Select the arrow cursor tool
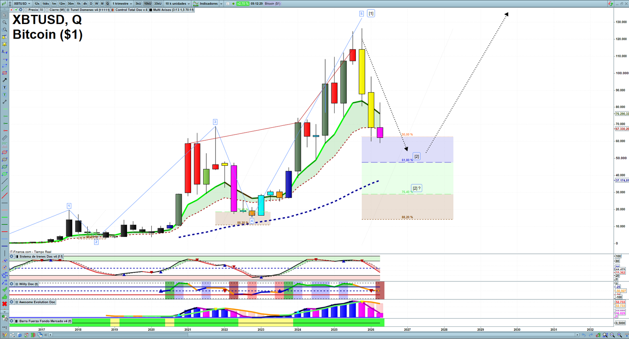629x339 pixels. 4,15
